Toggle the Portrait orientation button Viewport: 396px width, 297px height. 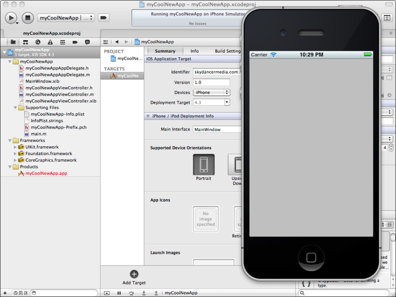click(204, 164)
